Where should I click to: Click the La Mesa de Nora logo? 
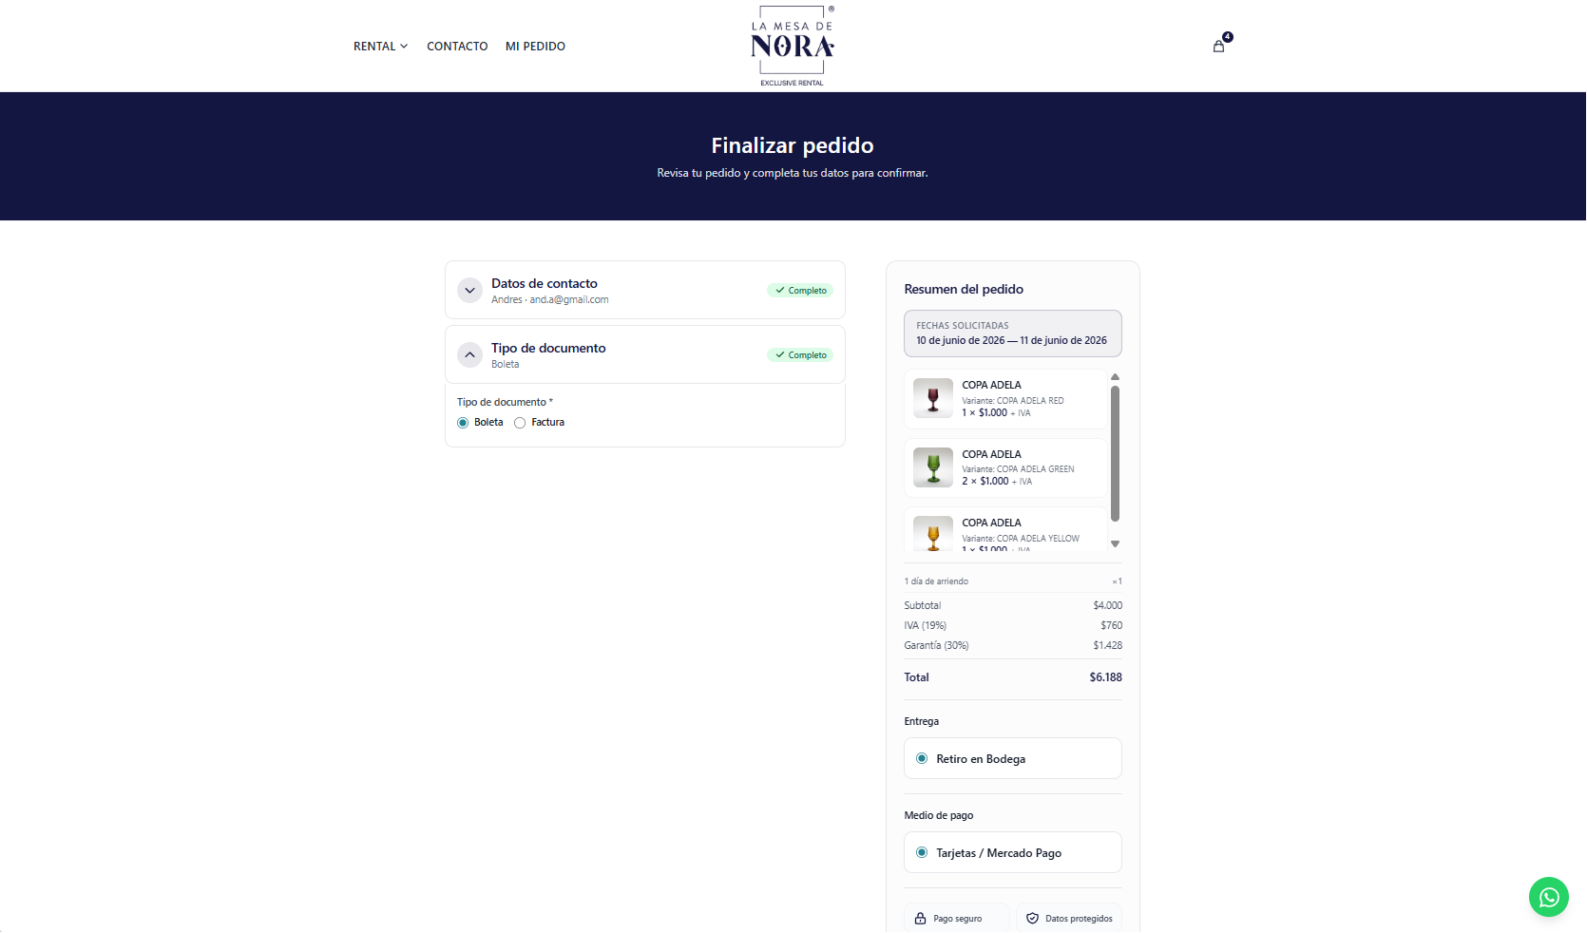tap(792, 46)
